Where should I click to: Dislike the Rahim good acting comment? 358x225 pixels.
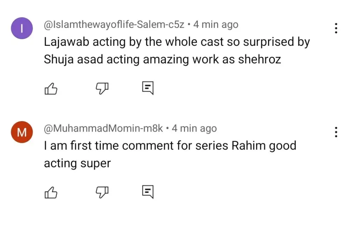[102, 192]
